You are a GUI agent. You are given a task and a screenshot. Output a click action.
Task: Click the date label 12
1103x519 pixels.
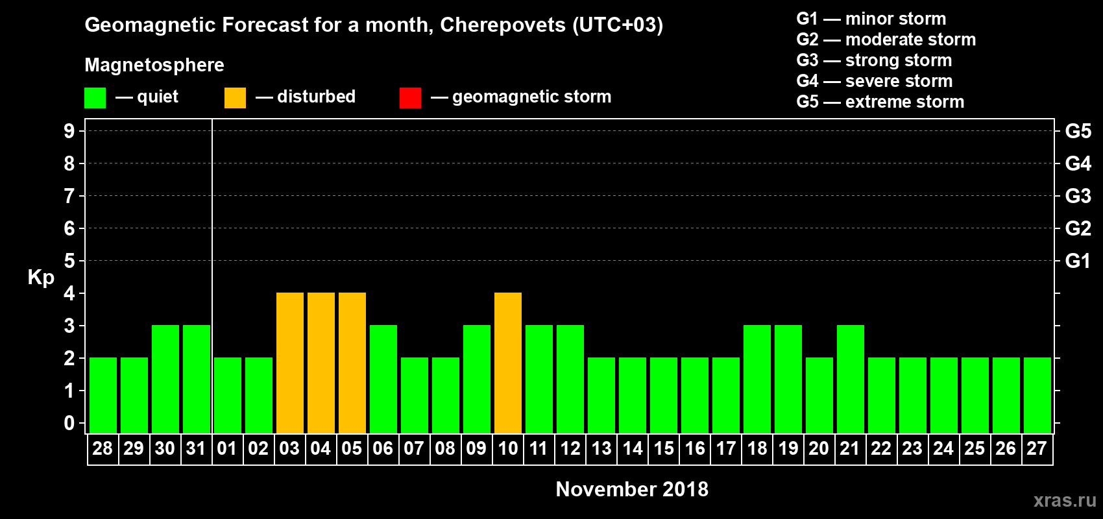click(570, 448)
